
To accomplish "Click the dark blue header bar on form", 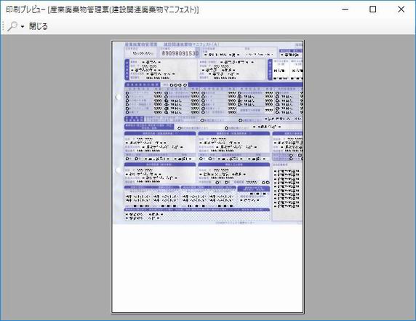I will [245, 84].
